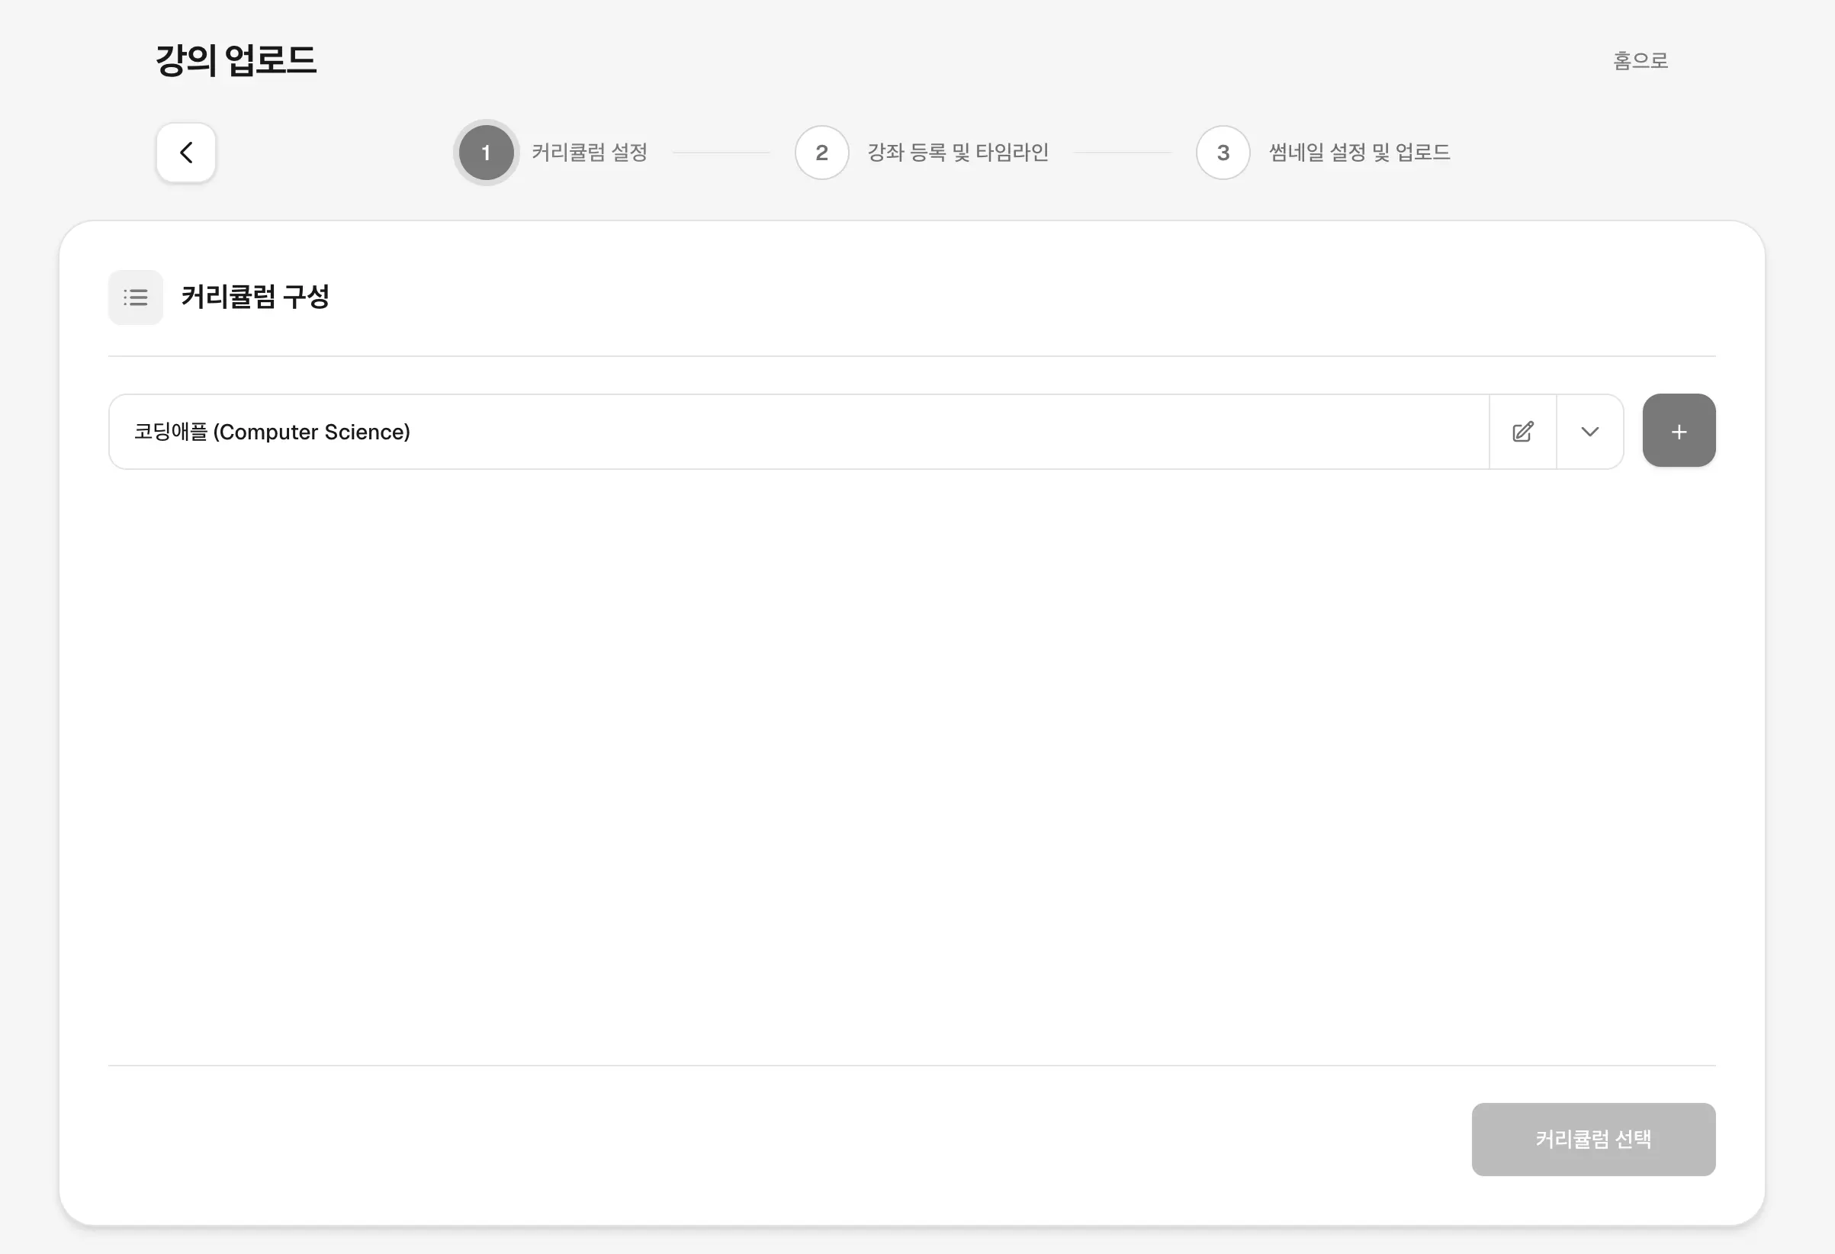
Task: Add a new curriculum with the plus button
Action: 1679,430
